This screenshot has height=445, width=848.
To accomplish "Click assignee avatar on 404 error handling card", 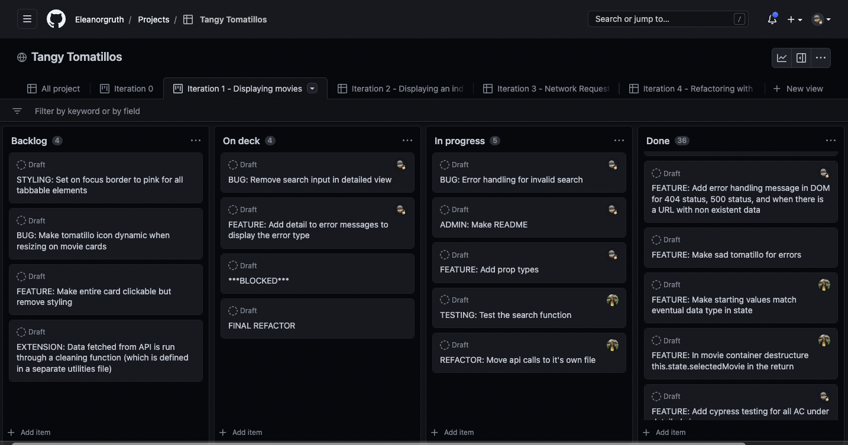I will (x=824, y=173).
